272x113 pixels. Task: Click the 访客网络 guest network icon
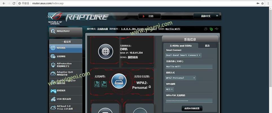point(53,56)
